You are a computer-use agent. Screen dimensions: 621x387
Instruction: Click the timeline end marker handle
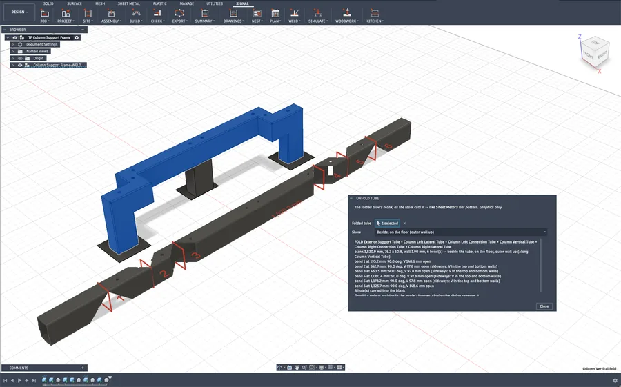[110, 379]
